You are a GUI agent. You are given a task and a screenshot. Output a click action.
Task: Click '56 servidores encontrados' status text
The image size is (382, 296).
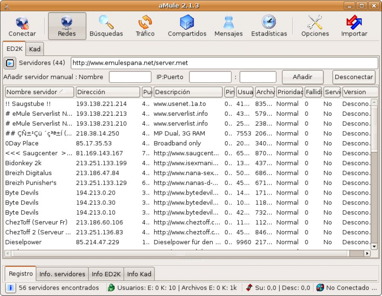[59, 288]
